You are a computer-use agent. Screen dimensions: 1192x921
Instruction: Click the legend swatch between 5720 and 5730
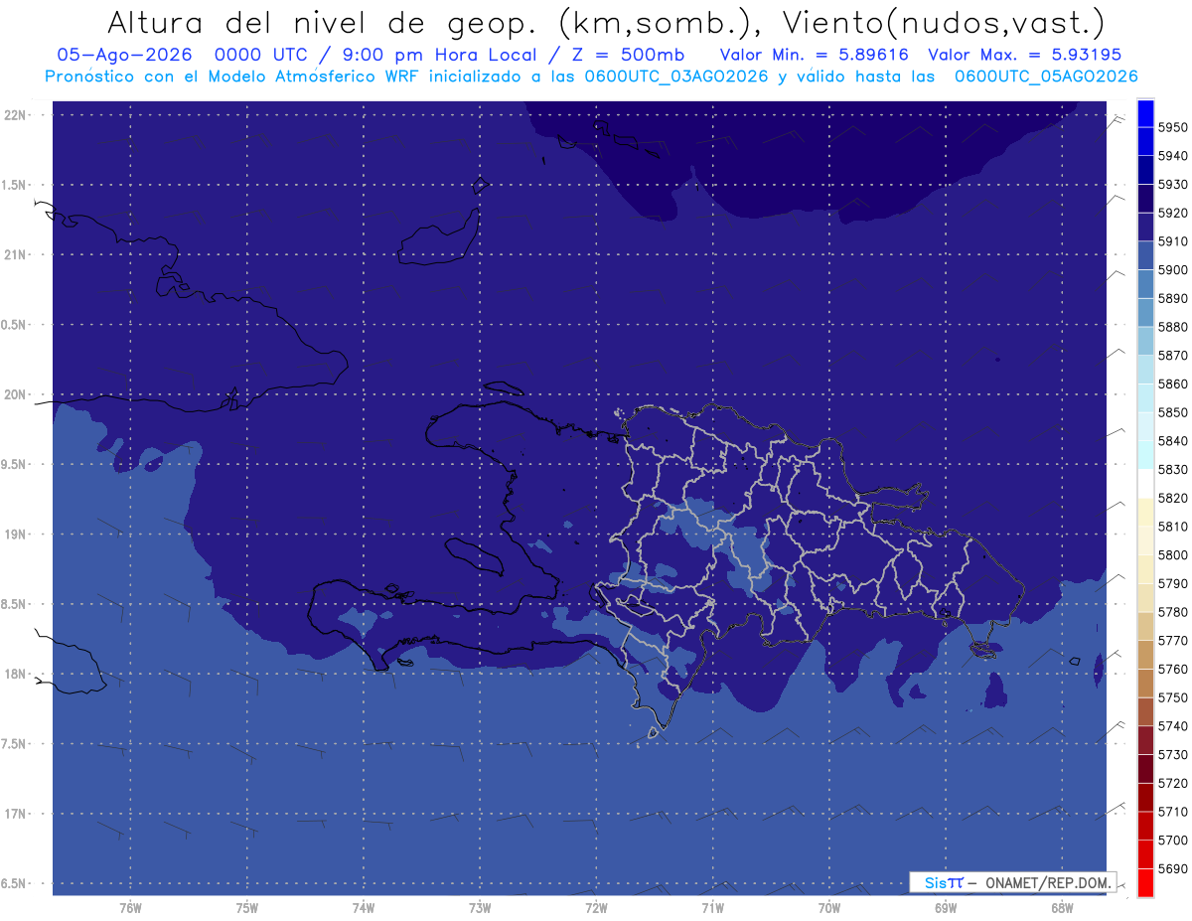tap(1145, 769)
